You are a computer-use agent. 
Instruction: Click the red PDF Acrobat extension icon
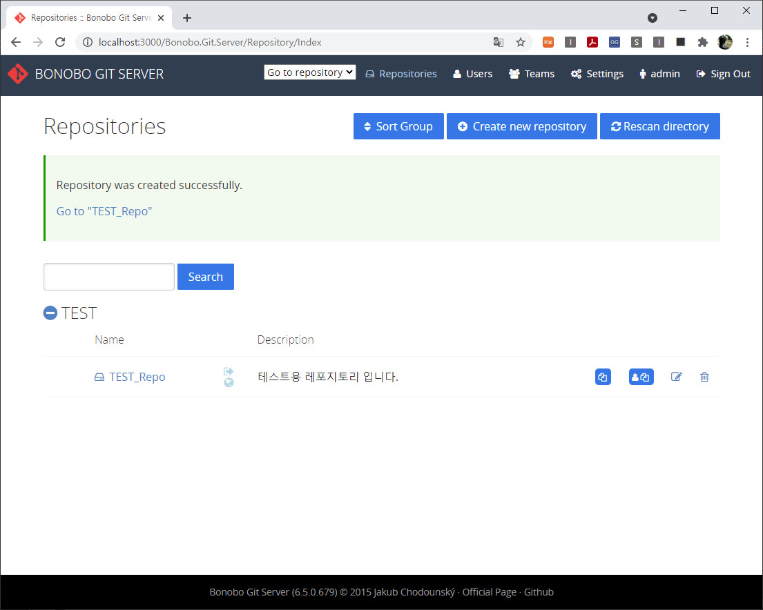(x=592, y=42)
